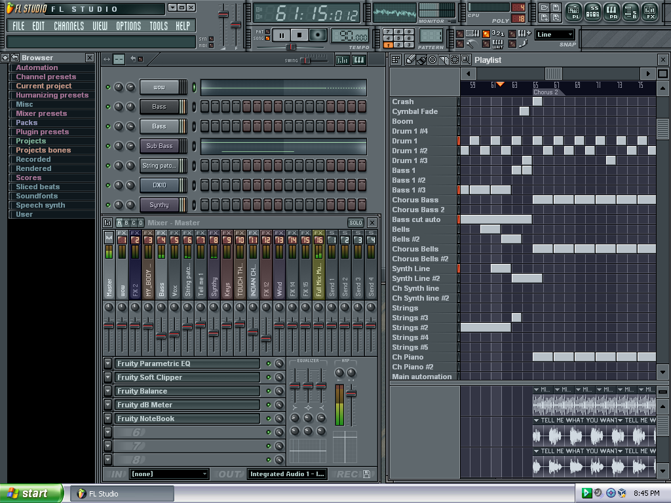Expand the Current project folder in Browser

(x=44, y=86)
